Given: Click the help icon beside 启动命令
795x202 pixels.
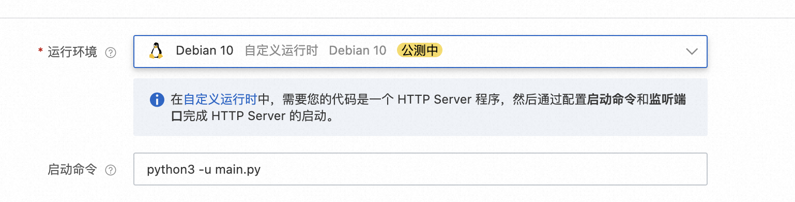Looking at the screenshot, I should click(x=110, y=170).
